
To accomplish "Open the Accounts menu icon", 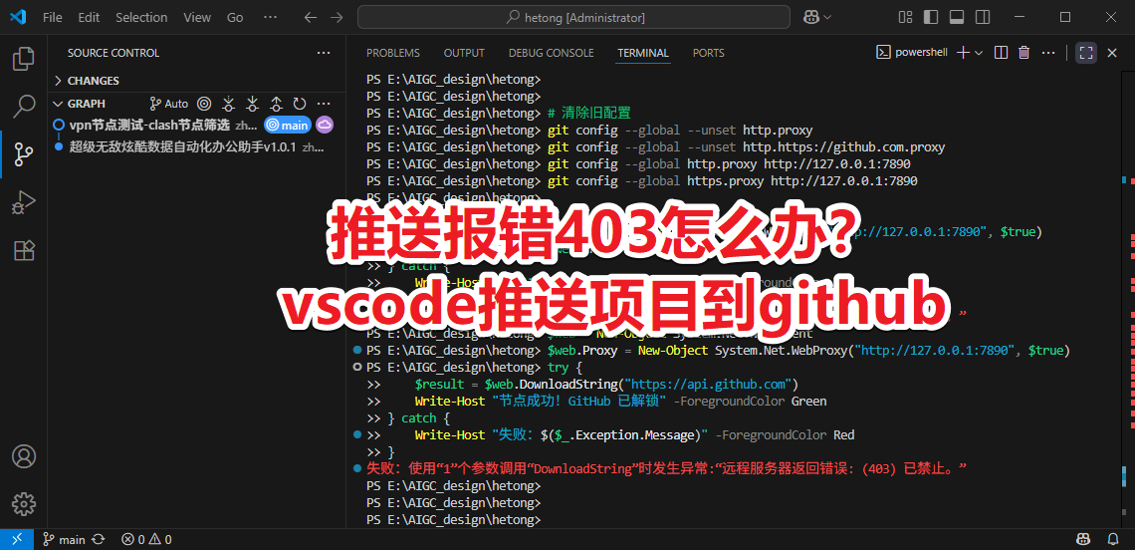I will (24, 456).
